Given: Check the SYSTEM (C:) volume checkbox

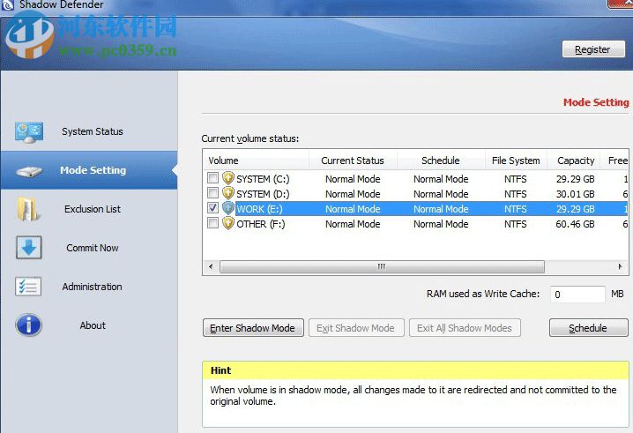Looking at the screenshot, I should (x=212, y=178).
